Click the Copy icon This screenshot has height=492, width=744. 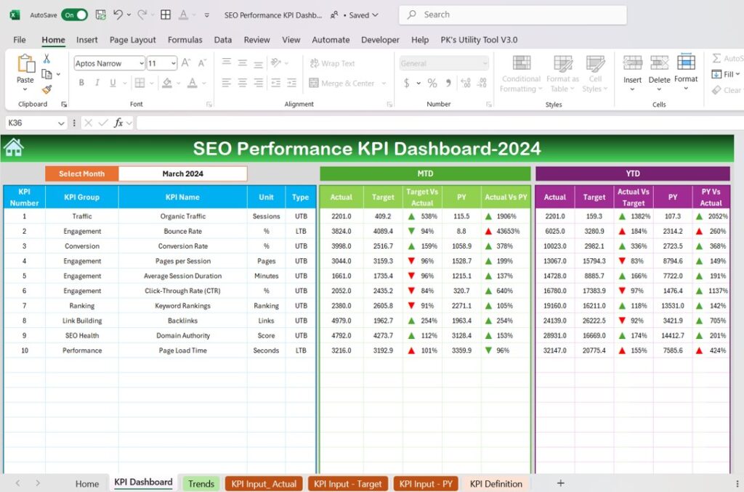point(46,74)
